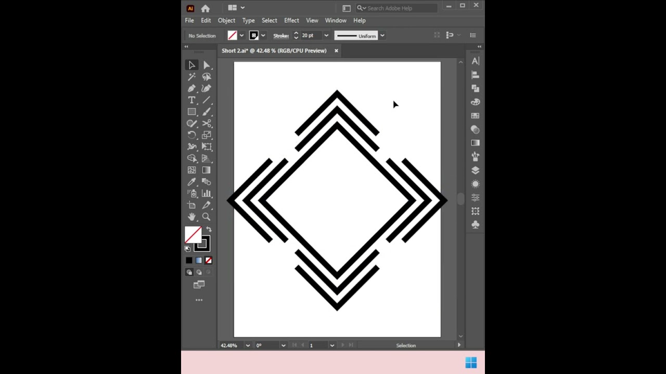666x374 pixels.
Task: Set paint mode to Color
Action: click(x=189, y=260)
